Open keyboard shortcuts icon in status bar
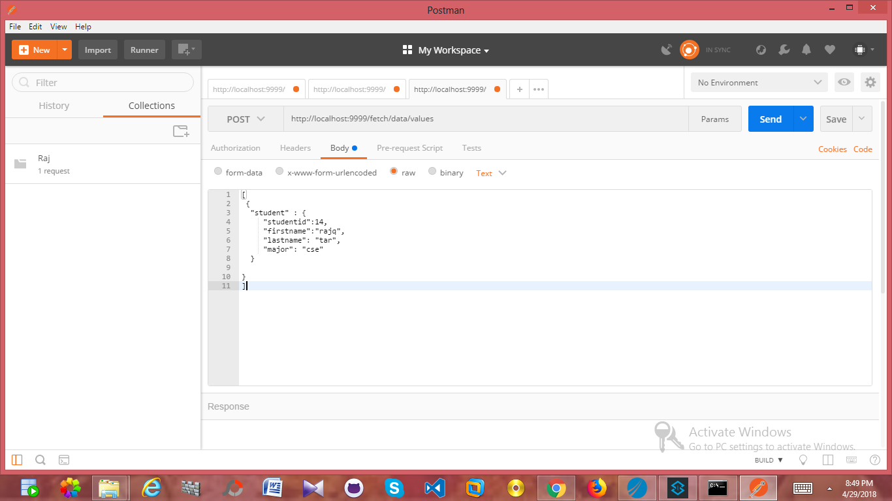The image size is (892, 501). 852,460
